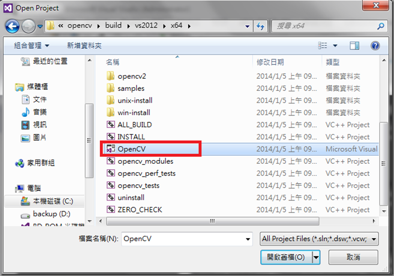The width and height of the screenshot is (394, 276).
Task: Select the ZERO_CHECK project icon
Action: [x=111, y=209]
